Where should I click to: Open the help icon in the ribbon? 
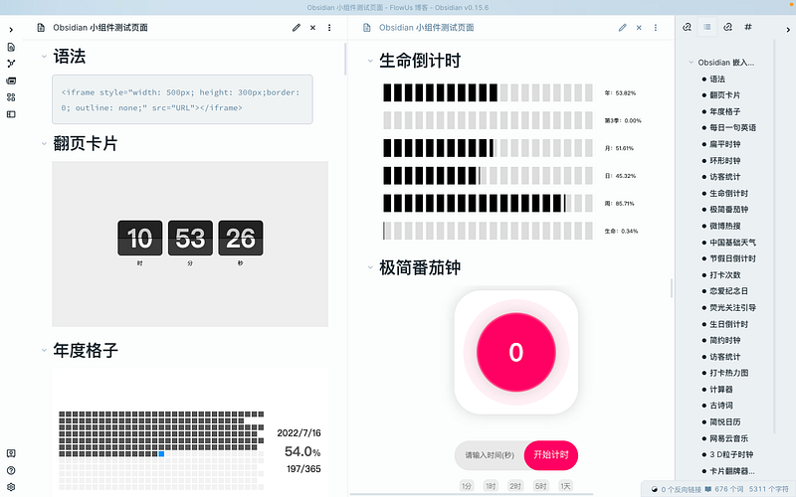[x=11, y=470]
